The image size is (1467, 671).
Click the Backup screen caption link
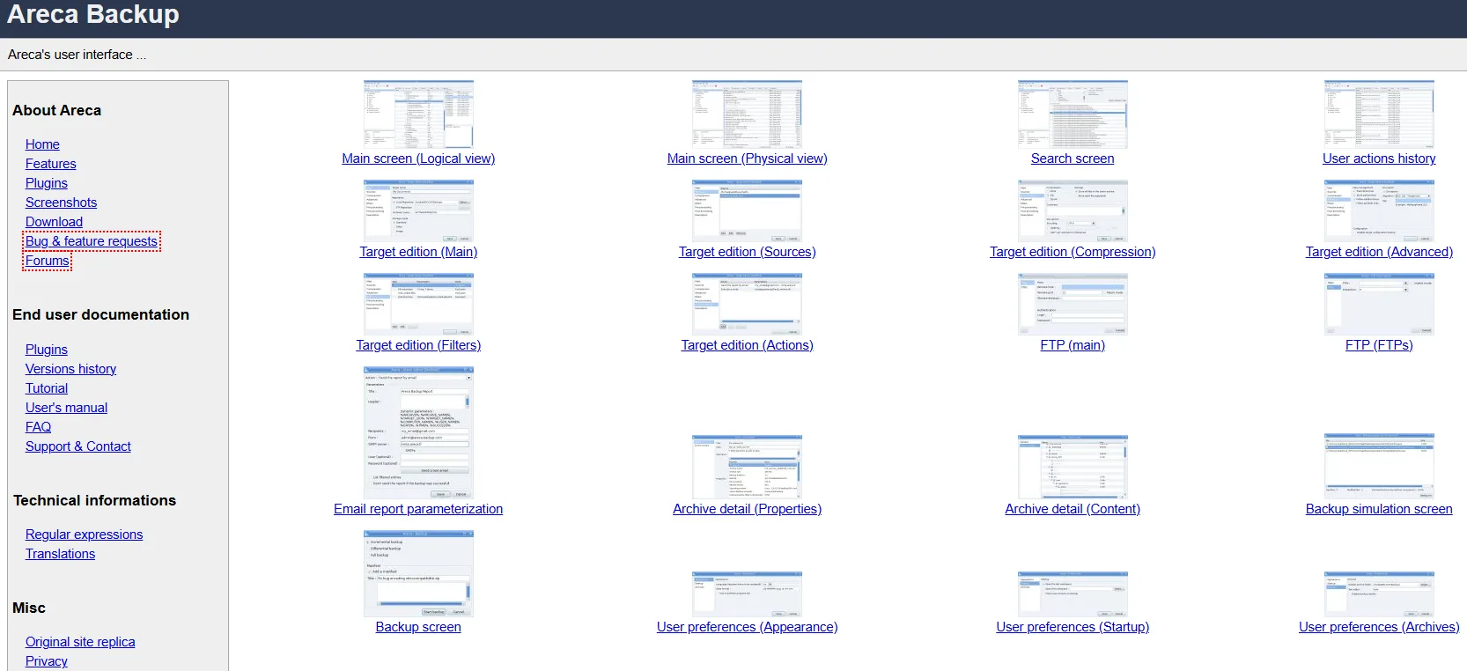[418, 627]
